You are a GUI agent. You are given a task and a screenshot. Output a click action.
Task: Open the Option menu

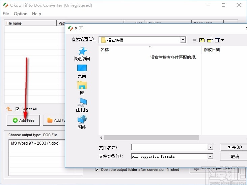(x=21, y=14)
